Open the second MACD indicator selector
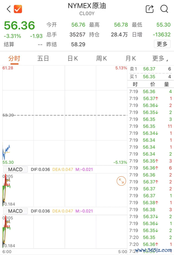 [x=16, y=211]
